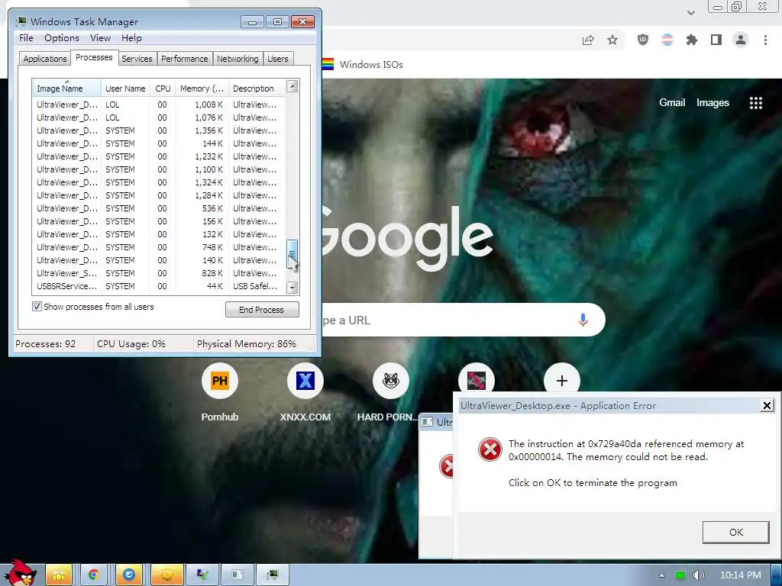782x586 pixels.
Task: Open the taskbar icon with green checkmark
Action: [x=202, y=575]
